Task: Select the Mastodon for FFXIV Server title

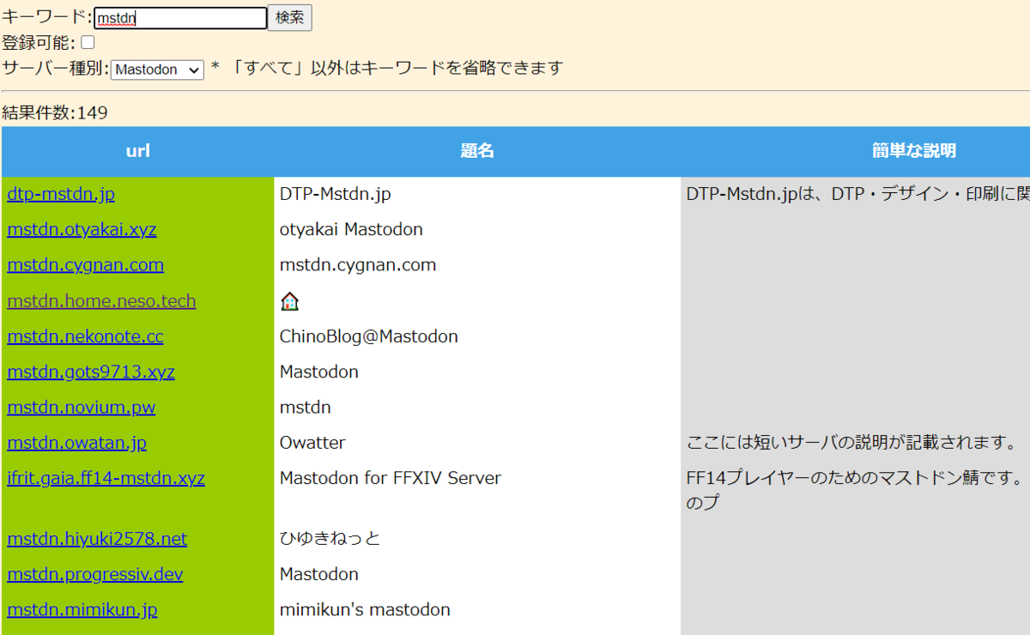Action: tap(391, 478)
